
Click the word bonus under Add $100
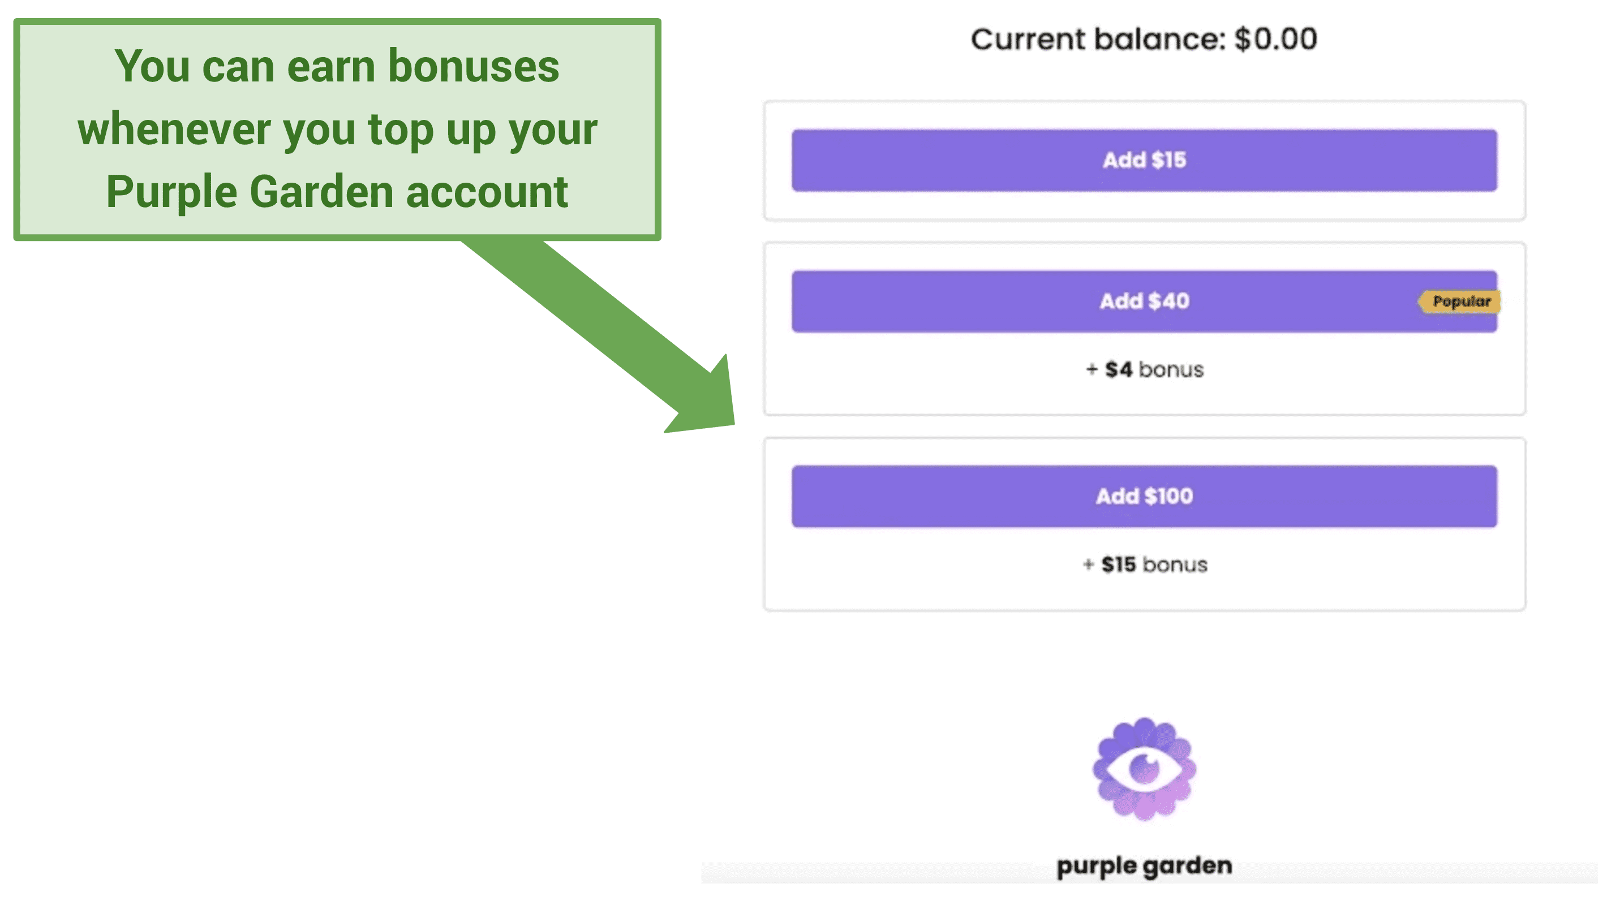pos(1175,565)
